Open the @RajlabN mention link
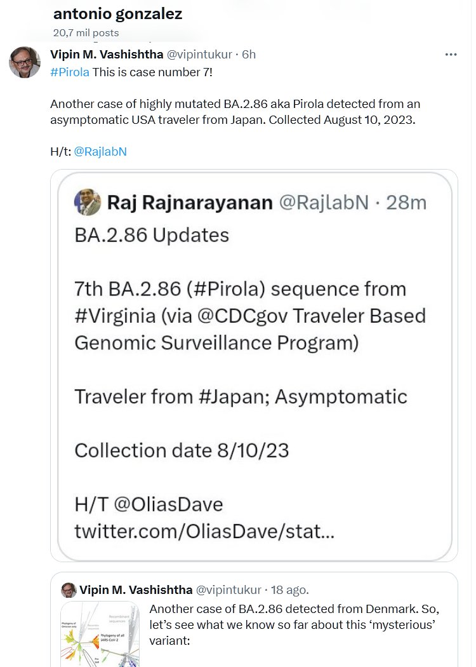The height and width of the screenshot is (667, 476). click(100, 152)
